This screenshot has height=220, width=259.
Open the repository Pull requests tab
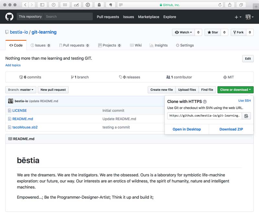tap(74, 45)
